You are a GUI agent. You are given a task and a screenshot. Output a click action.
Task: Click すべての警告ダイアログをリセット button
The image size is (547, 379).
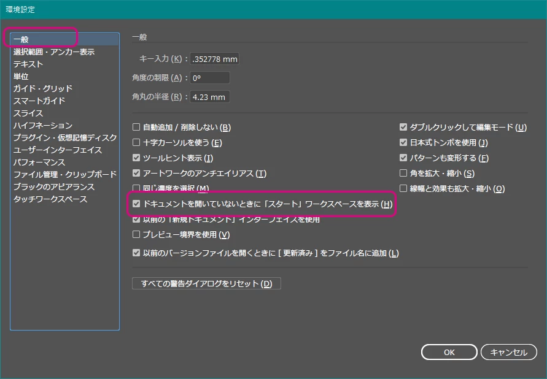coord(206,283)
